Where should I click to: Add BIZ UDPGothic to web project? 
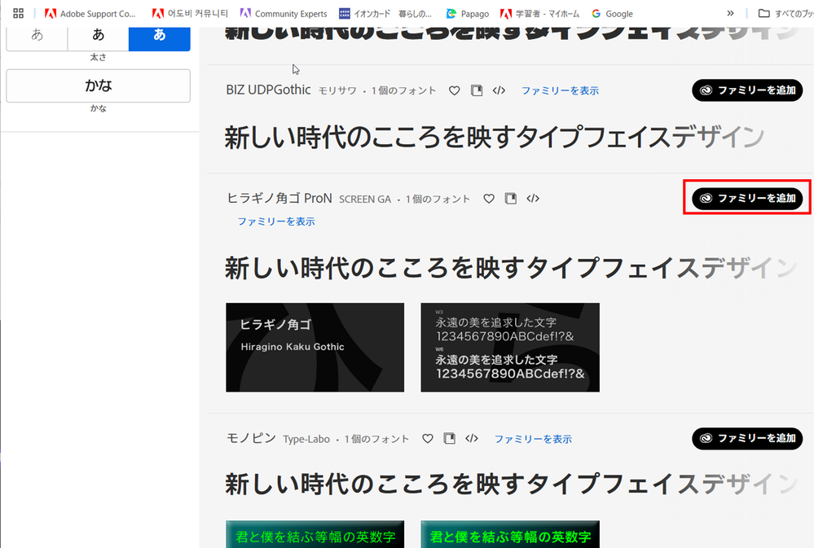tap(477, 91)
